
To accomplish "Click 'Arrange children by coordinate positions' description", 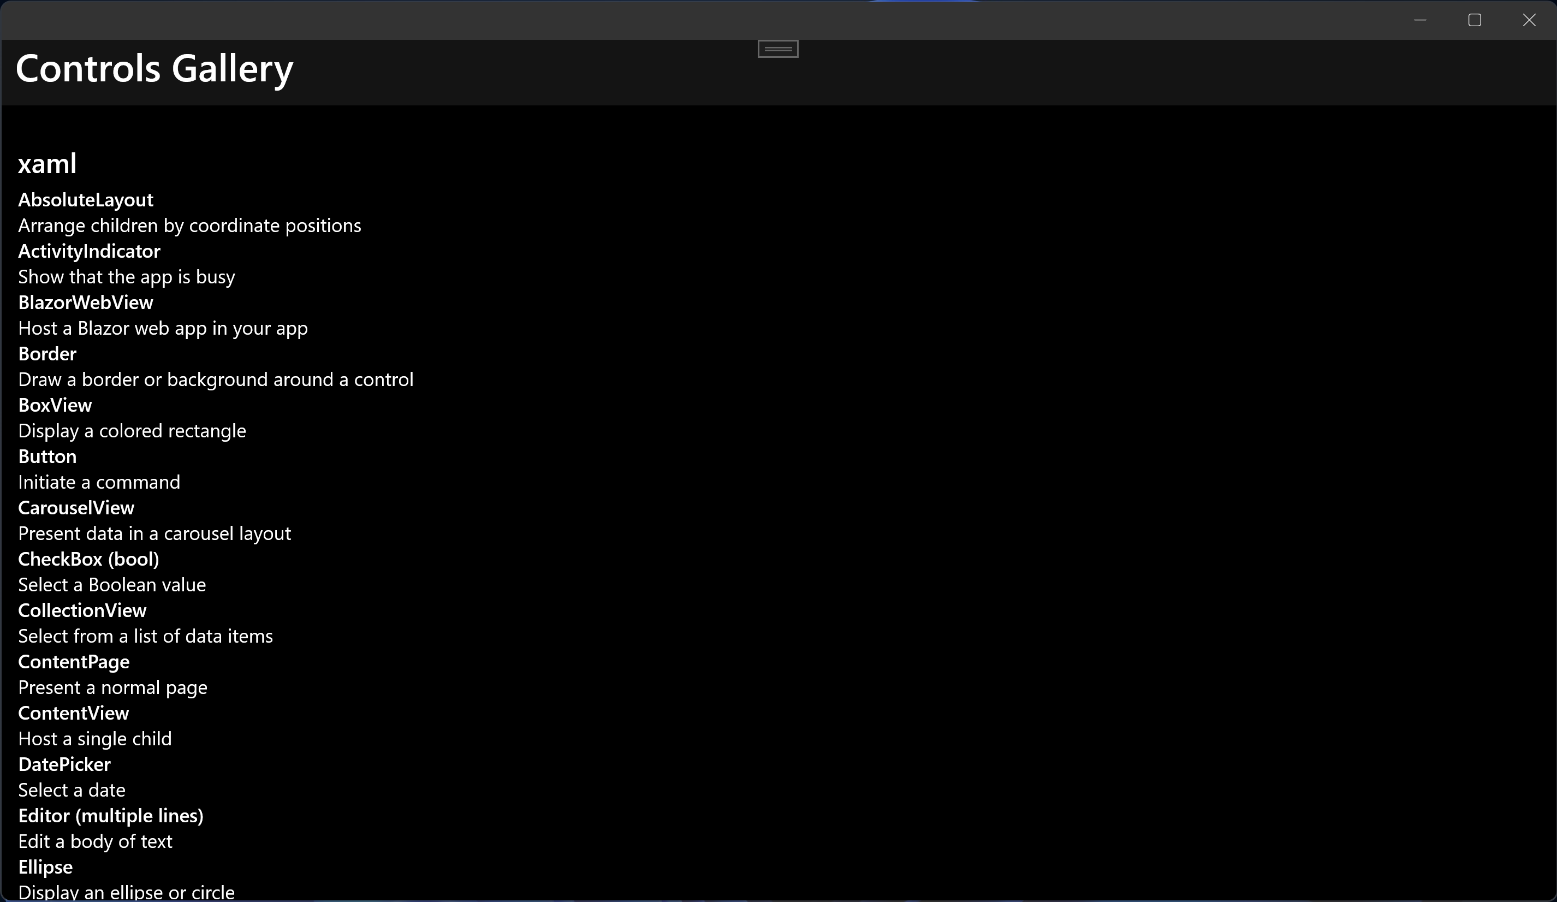I will coord(189,226).
